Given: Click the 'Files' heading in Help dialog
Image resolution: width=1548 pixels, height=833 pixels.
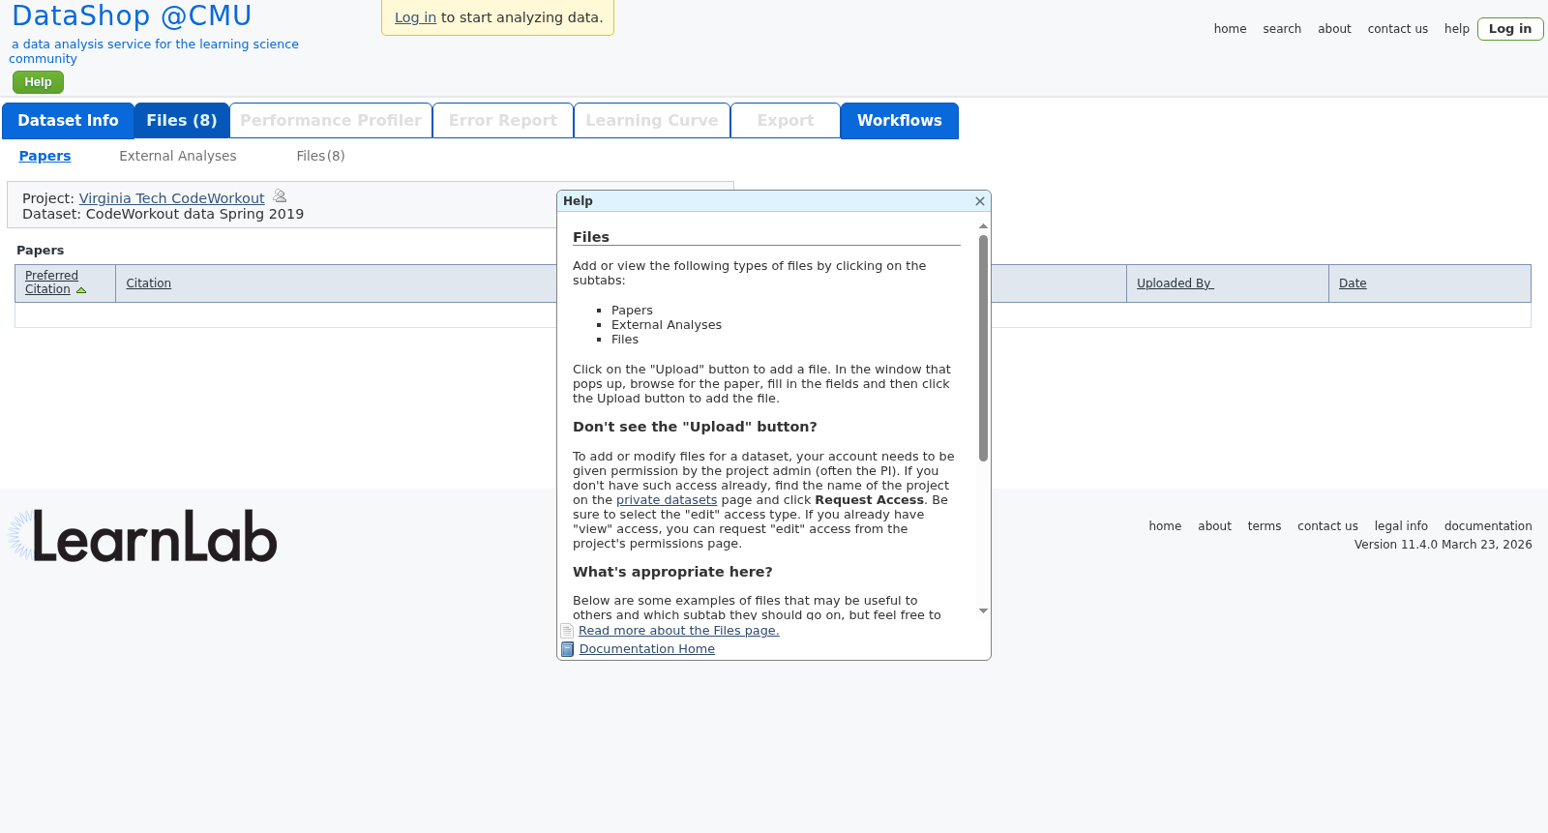Looking at the screenshot, I should 591,237.
